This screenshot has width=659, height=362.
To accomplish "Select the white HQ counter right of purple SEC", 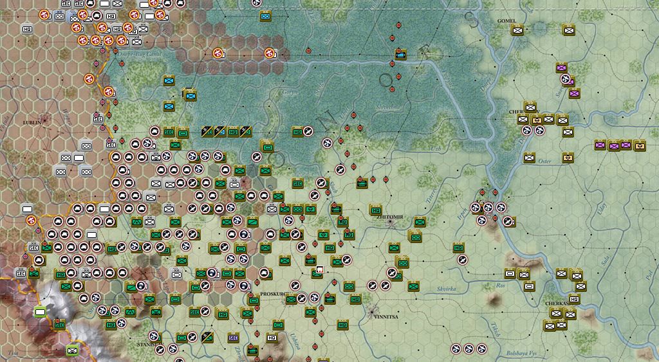I will point(272,338).
